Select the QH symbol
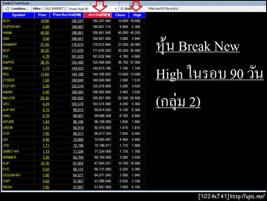The image size is (267, 201). (x=5, y=139)
